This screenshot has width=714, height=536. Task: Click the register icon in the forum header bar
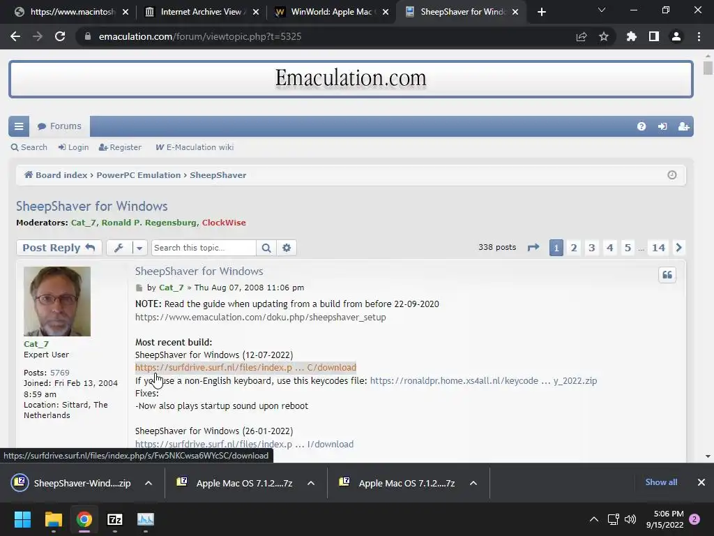click(683, 126)
